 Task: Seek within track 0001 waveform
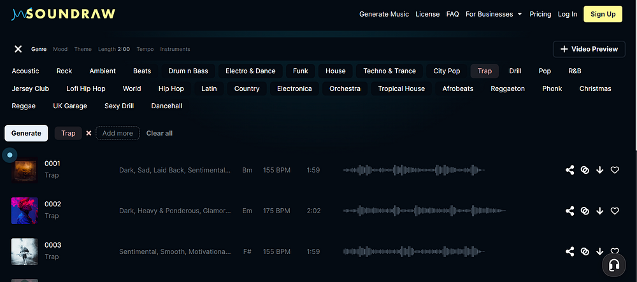(414, 170)
